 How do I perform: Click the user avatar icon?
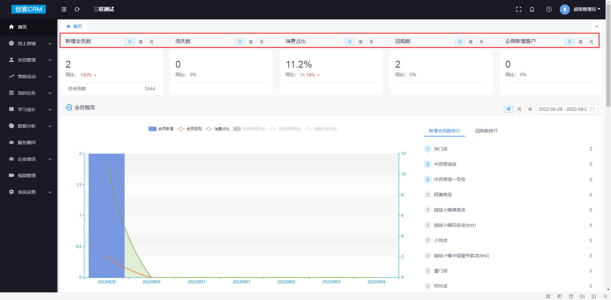pos(565,10)
